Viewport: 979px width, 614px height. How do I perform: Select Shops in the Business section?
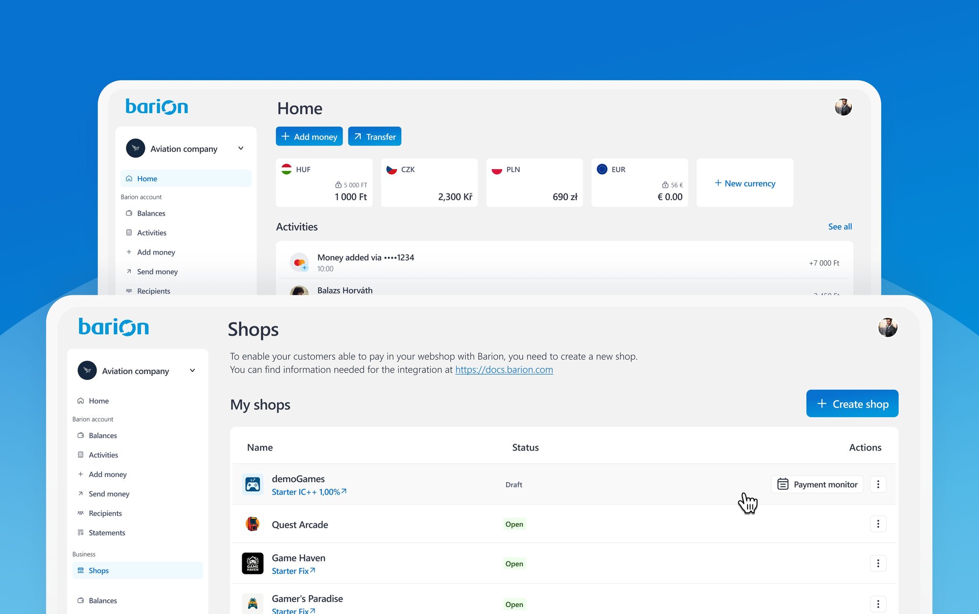pos(138,570)
